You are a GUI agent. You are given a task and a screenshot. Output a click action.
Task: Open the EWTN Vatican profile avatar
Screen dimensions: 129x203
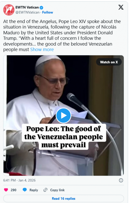click(9, 10)
